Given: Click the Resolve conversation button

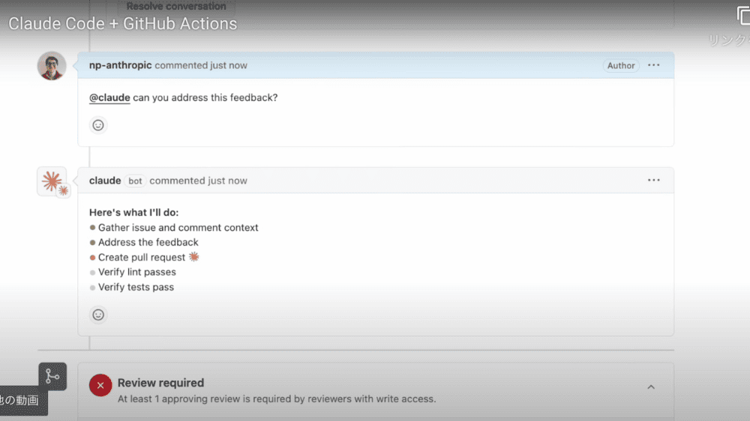Looking at the screenshot, I should (176, 6).
